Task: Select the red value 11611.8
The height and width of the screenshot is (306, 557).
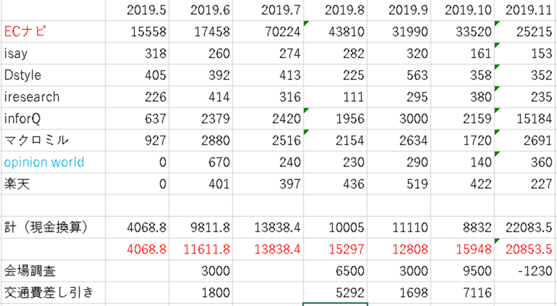Action: (x=201, y=249)
